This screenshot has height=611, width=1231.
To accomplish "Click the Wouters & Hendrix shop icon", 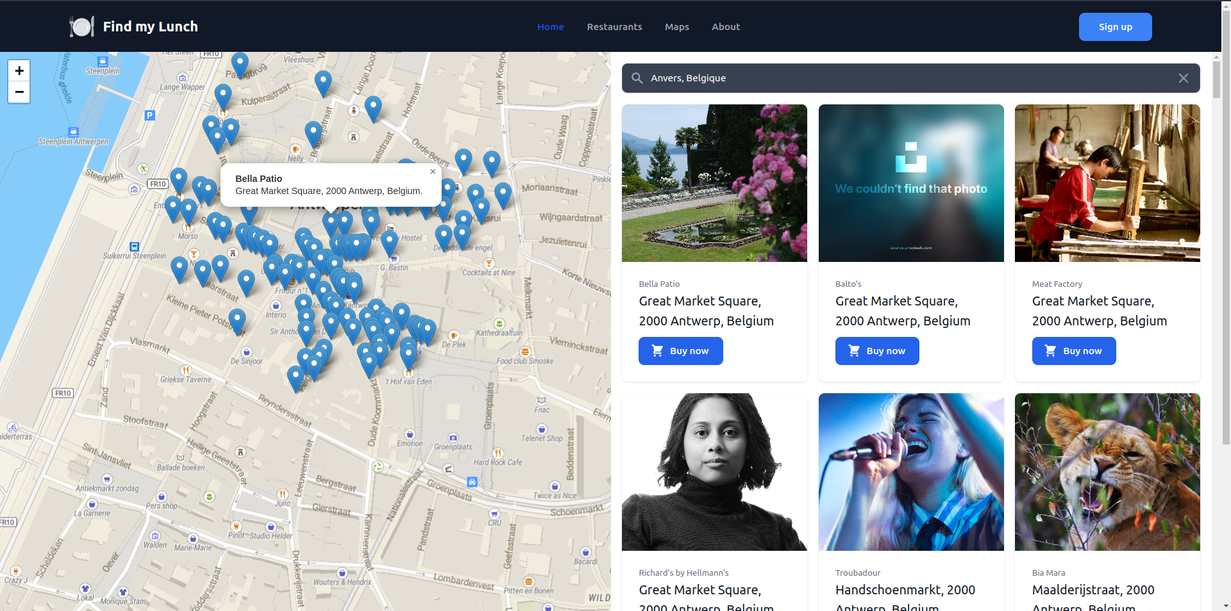I will click(342, 573).
